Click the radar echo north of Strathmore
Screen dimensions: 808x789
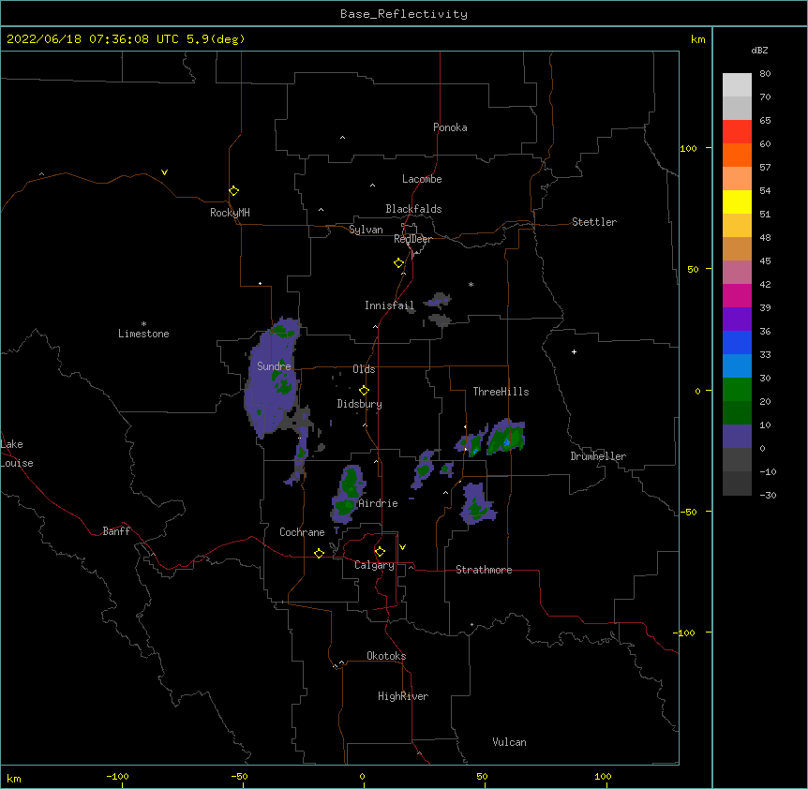pos(478,505)
